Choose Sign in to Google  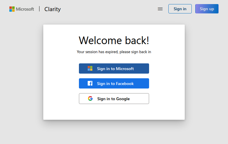[x=113, y=99]
